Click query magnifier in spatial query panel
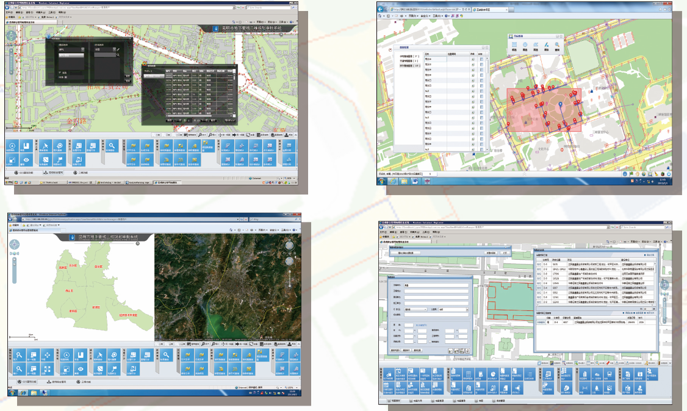 pos(557,46)
